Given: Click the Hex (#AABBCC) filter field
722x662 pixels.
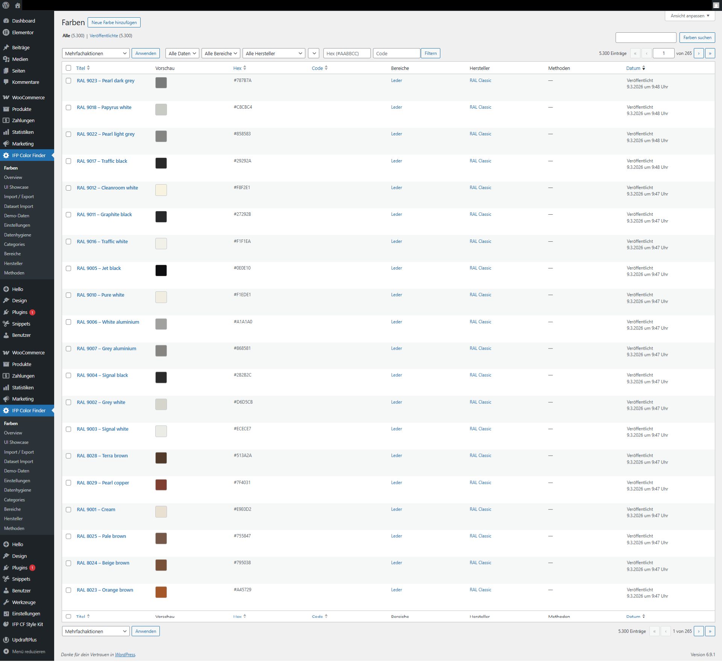Looking at the screenshot, I should (x=346, y=53).
